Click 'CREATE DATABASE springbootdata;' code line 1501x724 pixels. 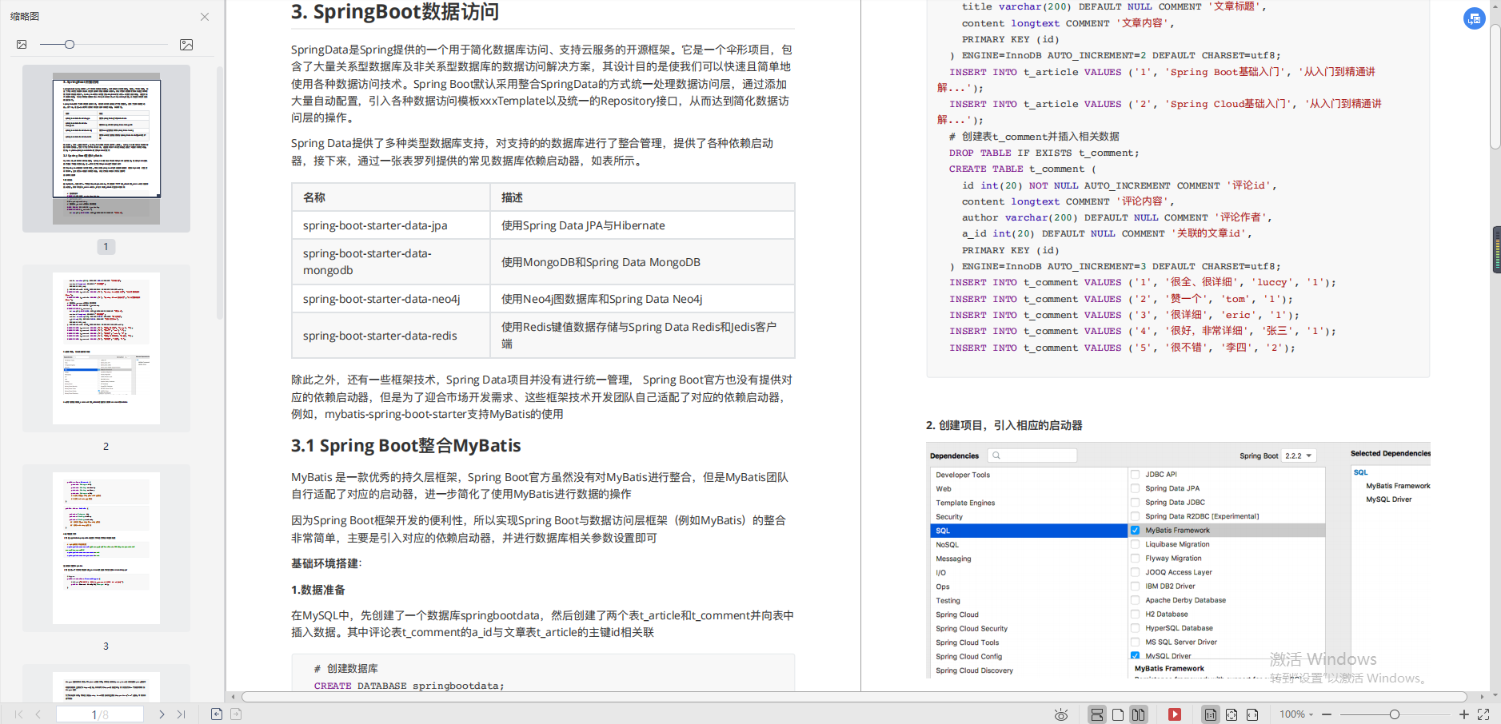tap(409, 686)
